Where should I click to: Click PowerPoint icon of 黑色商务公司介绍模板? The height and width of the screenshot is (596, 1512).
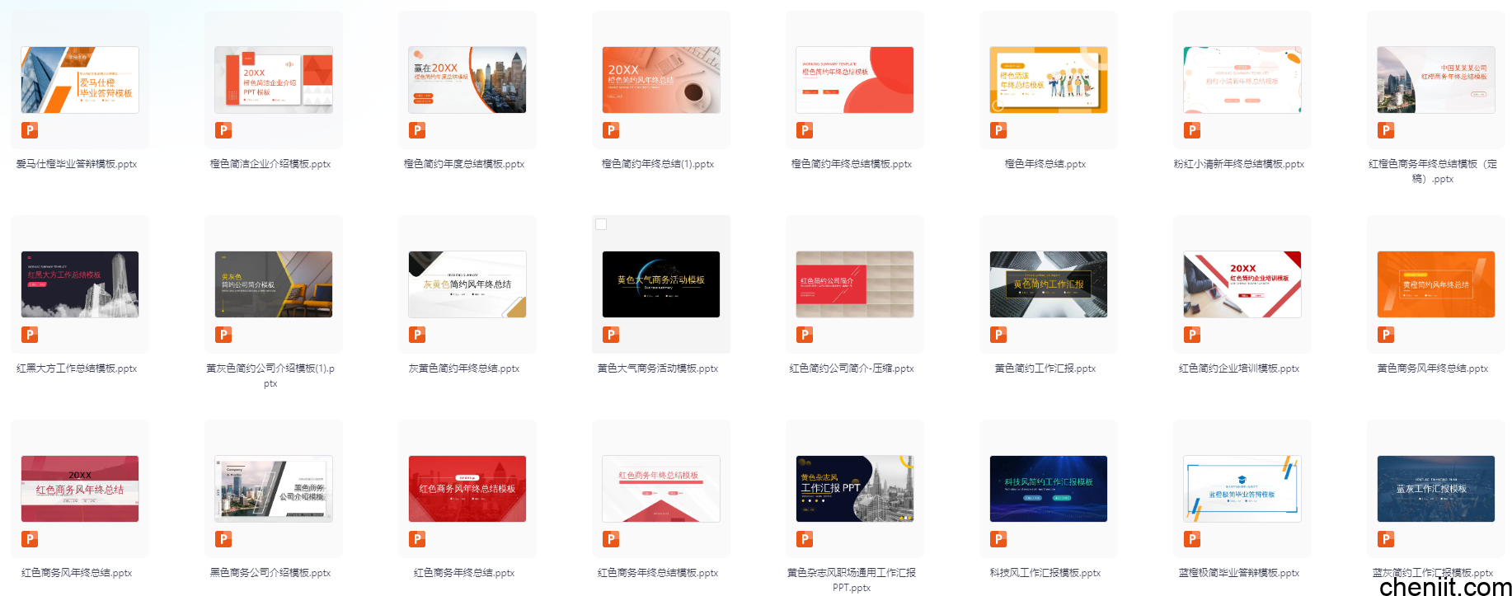[x=223, y=539]
